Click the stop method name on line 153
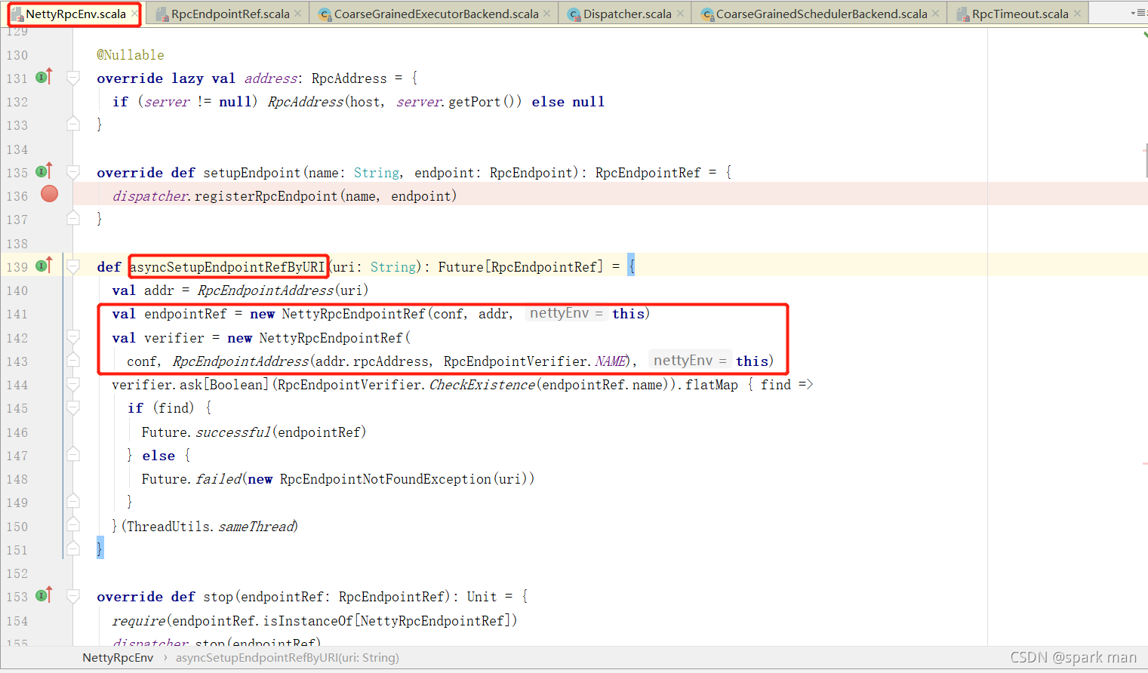 point(218,597)
